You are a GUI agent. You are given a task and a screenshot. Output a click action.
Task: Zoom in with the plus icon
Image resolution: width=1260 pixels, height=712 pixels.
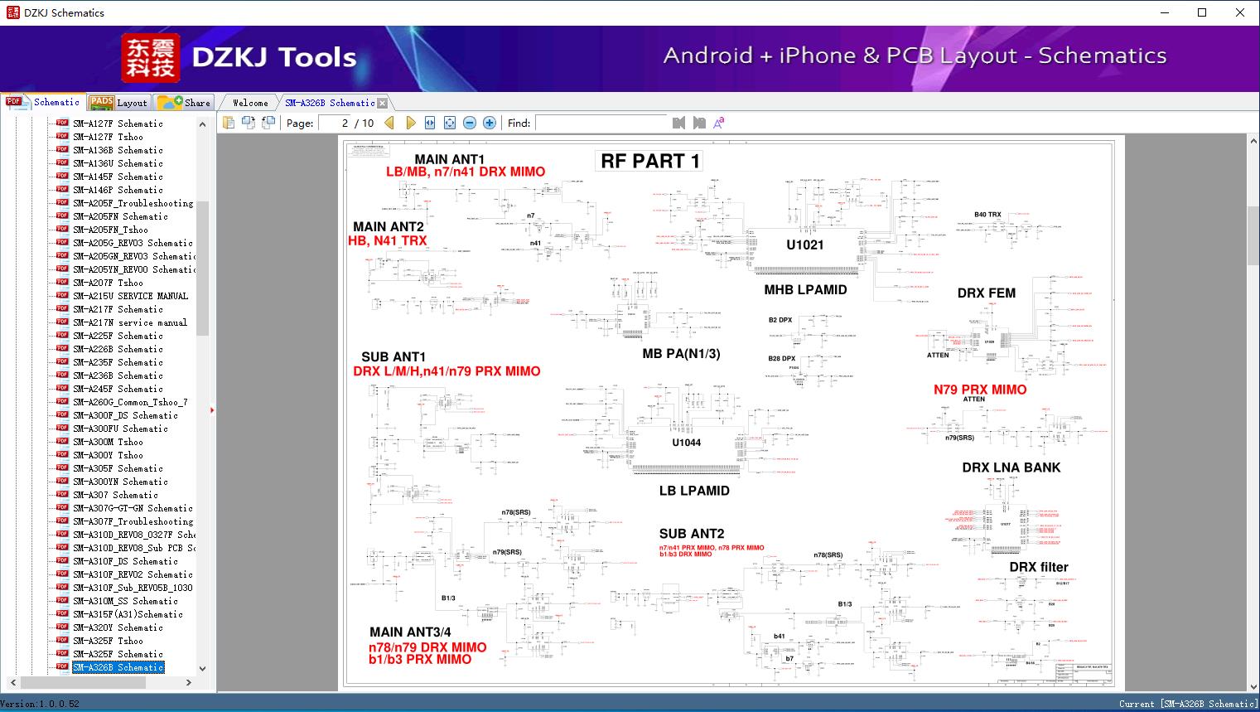click(490, 123)
